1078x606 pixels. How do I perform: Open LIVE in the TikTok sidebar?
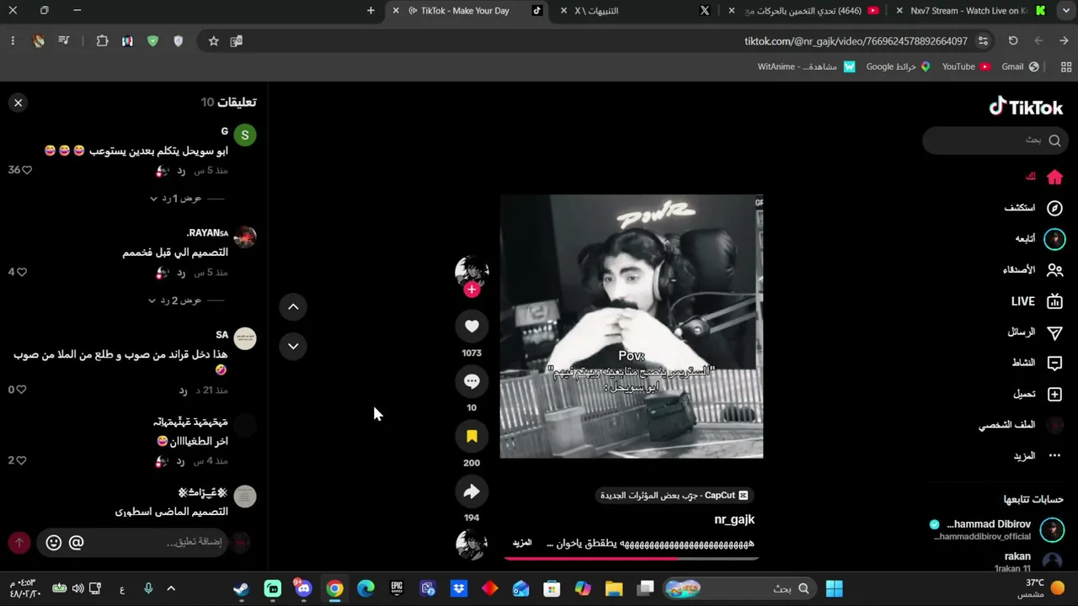click(1037, 301)
